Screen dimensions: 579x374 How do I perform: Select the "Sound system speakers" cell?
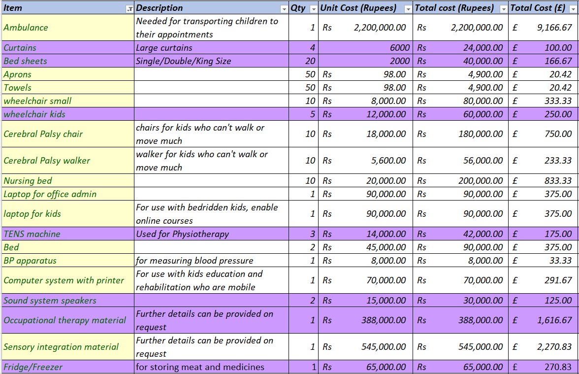point(68,301)
